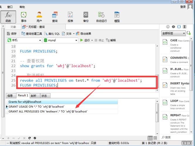
Task: Select the GRANT USAGE ON *.* row
Action: 63,107
